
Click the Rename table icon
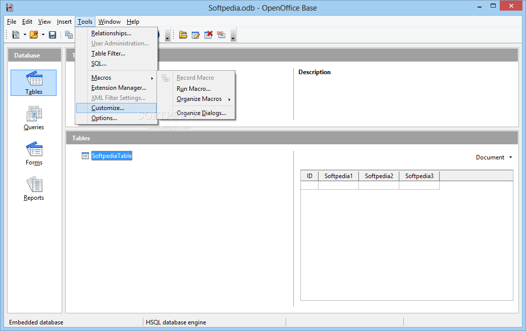(221, 34)
